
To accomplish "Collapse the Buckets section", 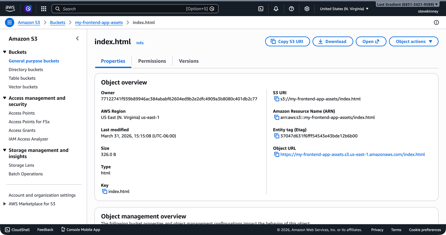I will (x=4, y=52).
